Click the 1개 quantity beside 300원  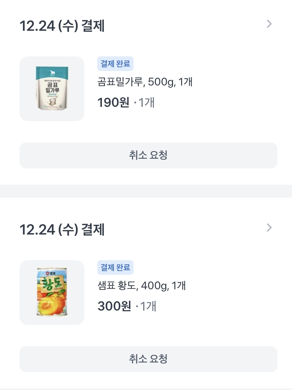tap(148, 306)
